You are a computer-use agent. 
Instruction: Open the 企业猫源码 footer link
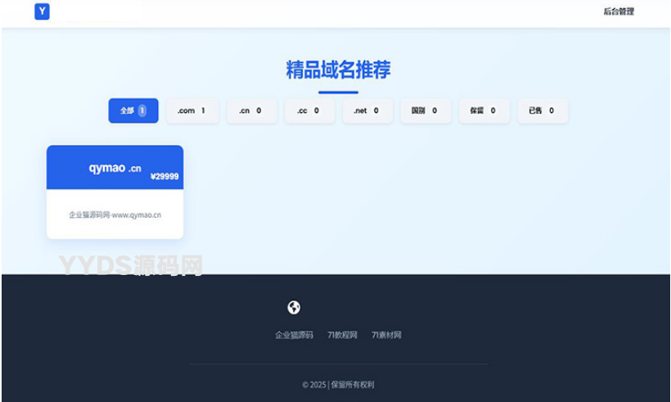pyautogui.click(x=294, y=335)
